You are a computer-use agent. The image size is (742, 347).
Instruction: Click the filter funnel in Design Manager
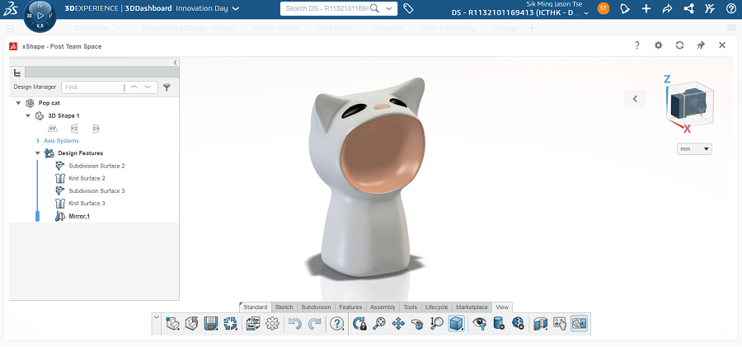167,87
